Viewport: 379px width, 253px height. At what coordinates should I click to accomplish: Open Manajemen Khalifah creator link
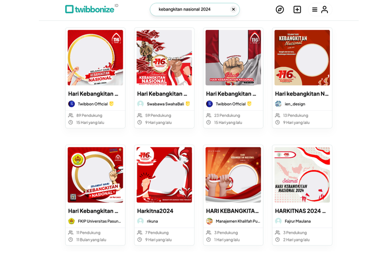pos(238,221)
